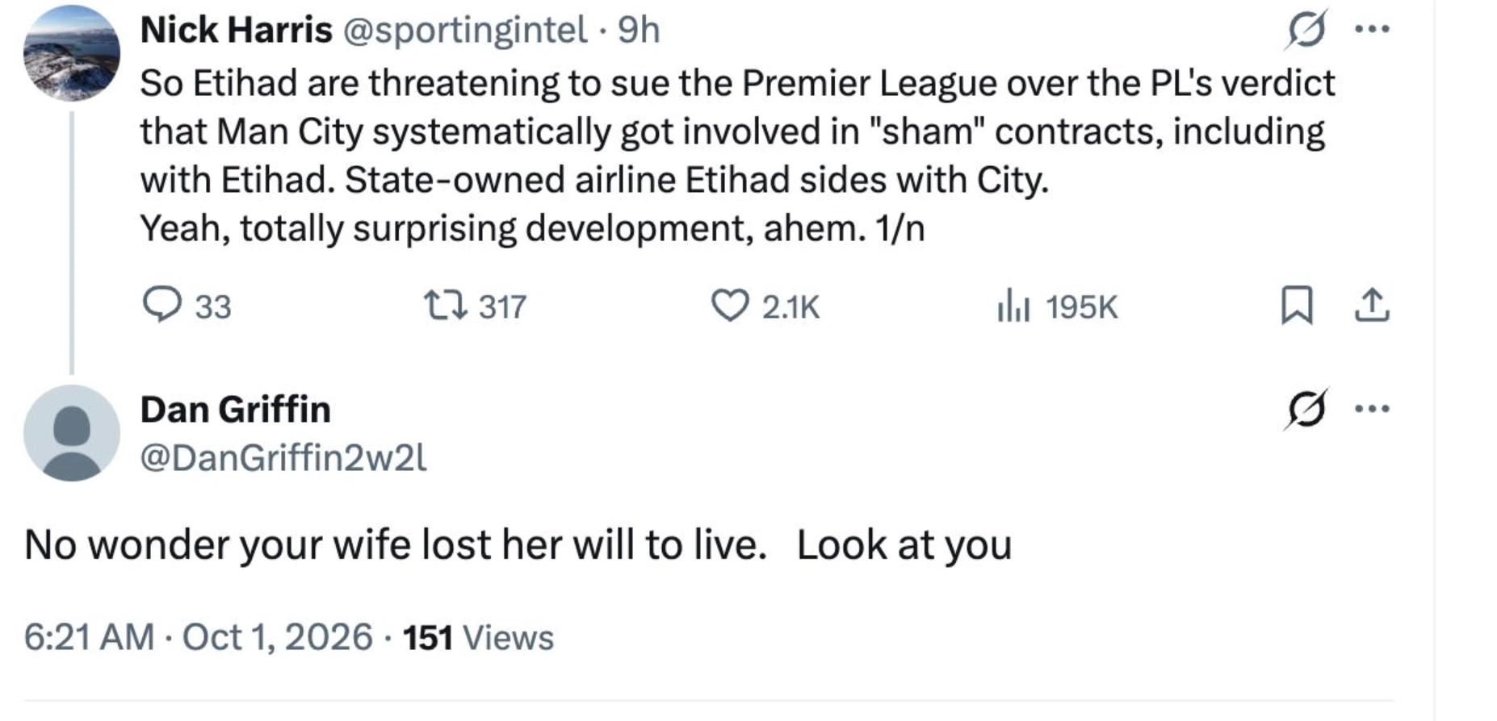Click the 6:21 AM · Oct 1, 2026 timestamp
Viewport: 1497px width, 721px height.
198,637
